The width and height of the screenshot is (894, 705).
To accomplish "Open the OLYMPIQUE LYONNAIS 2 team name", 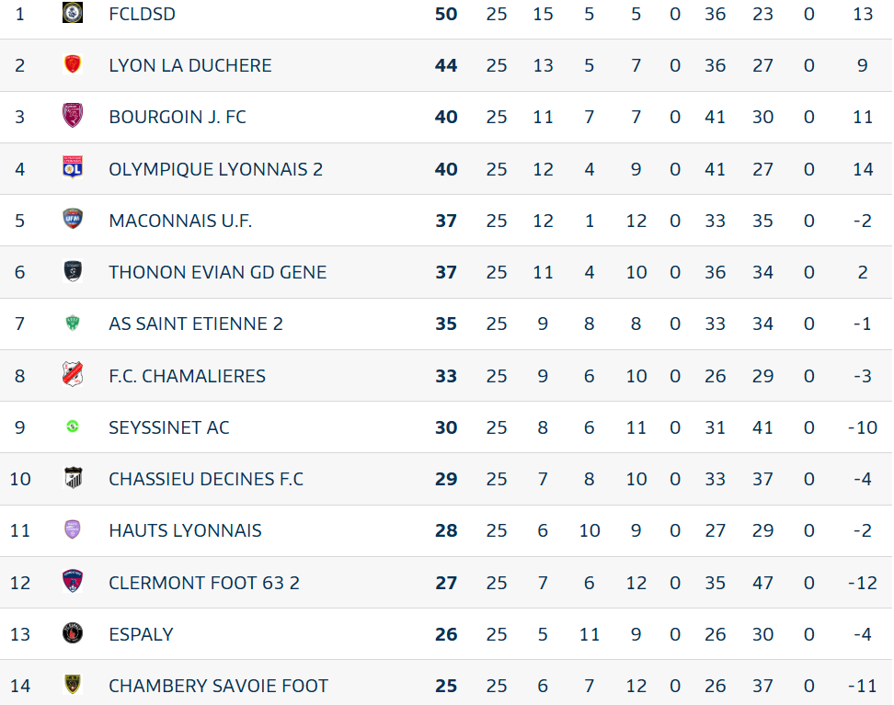I will (x=215, y=169).
